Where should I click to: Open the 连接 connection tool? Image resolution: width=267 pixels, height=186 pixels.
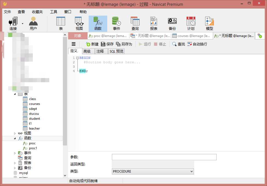[x=13, y=24]
